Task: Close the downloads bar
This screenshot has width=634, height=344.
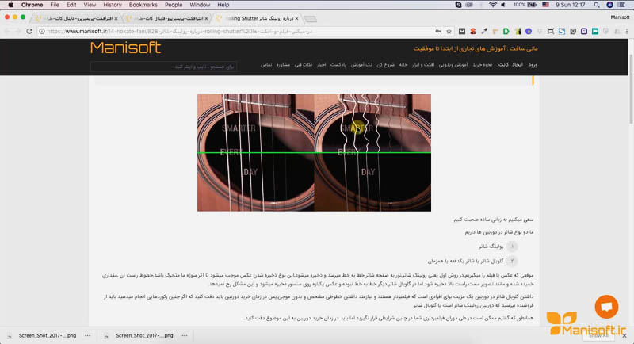Action: point(624,336)
